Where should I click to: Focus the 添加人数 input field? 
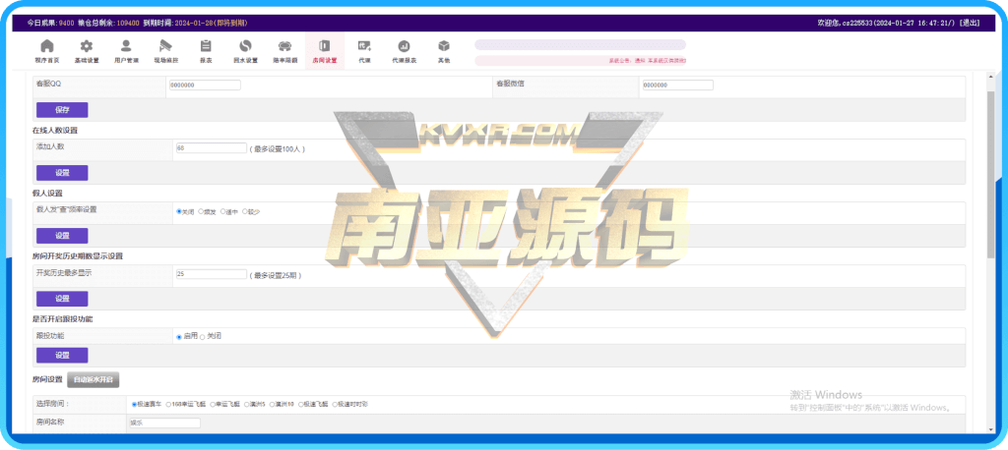click(212, 147)
